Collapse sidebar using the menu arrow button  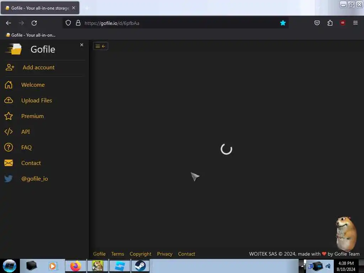click(101, 46)
